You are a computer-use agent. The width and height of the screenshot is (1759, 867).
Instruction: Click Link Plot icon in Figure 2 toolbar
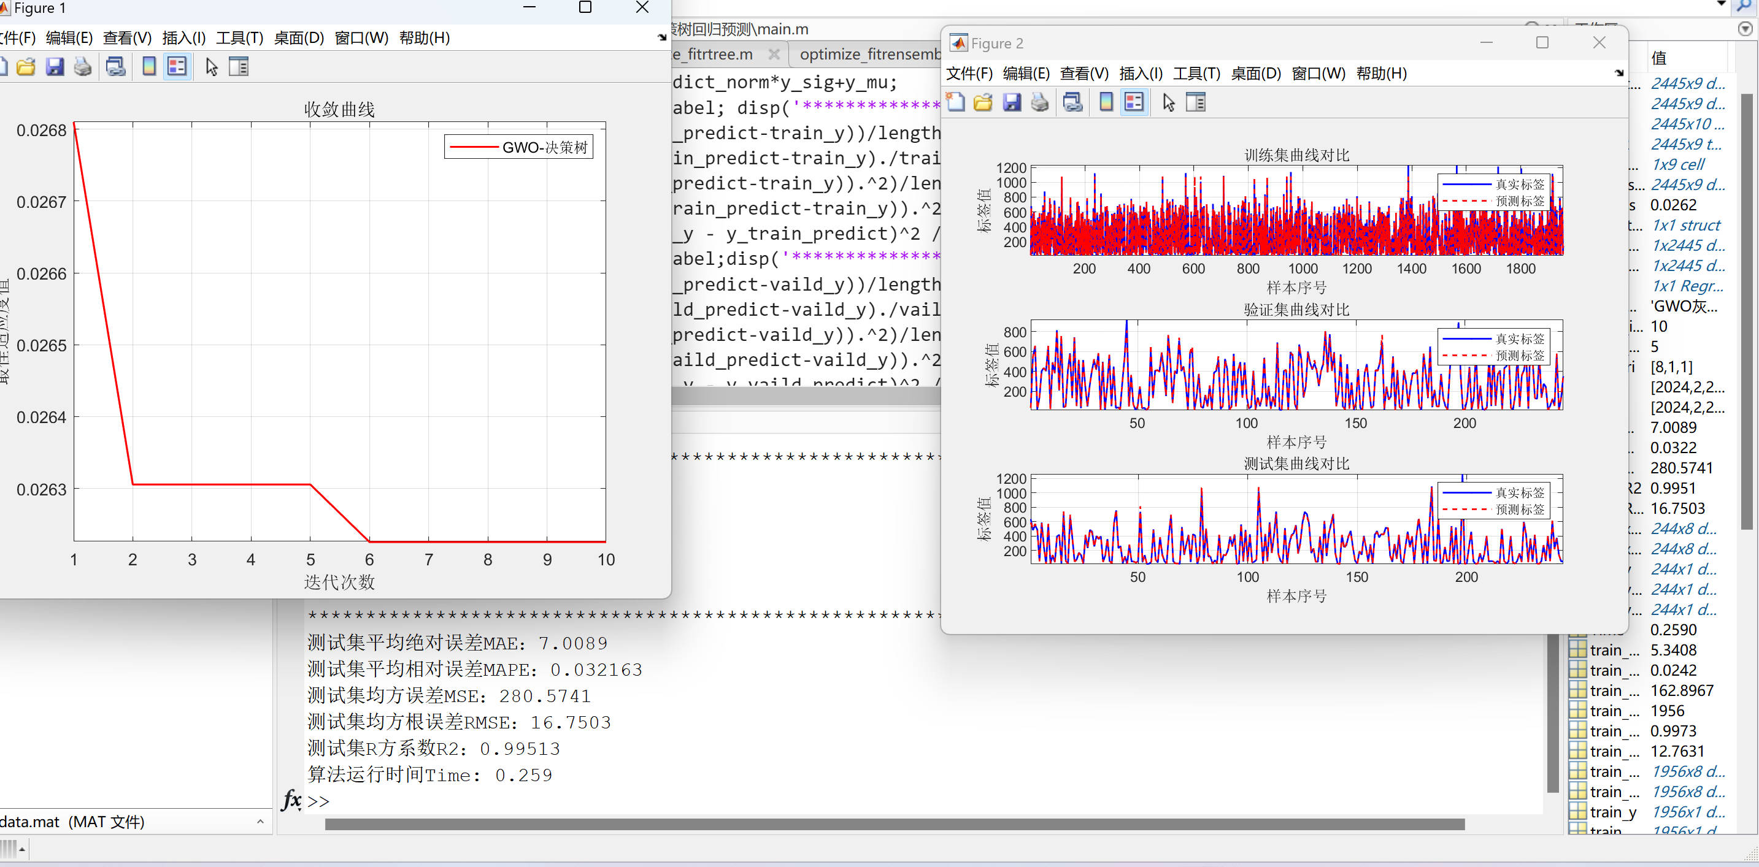click(x=1072, y=102)
